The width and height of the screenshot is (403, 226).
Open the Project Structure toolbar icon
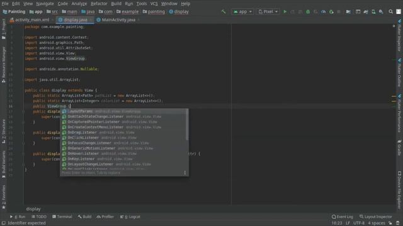[348, 12]
